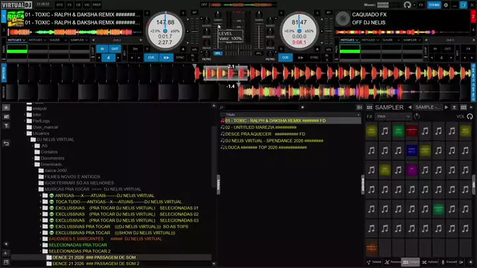Go to previous sampler bank arrow
This screenshot has height=268, width=477.
(410, 107)
